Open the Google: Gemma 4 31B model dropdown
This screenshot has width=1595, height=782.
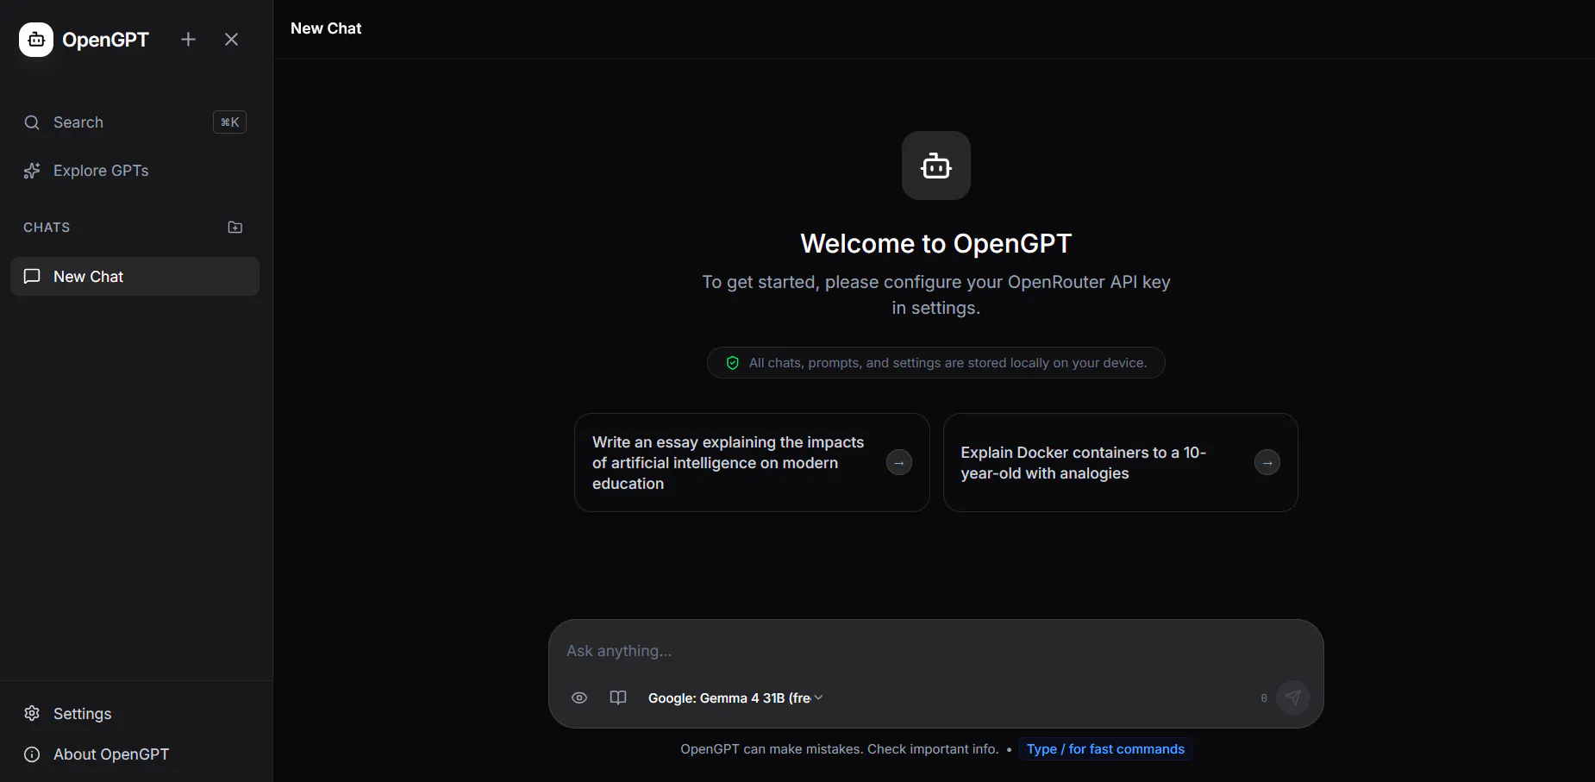click(735, 698)
